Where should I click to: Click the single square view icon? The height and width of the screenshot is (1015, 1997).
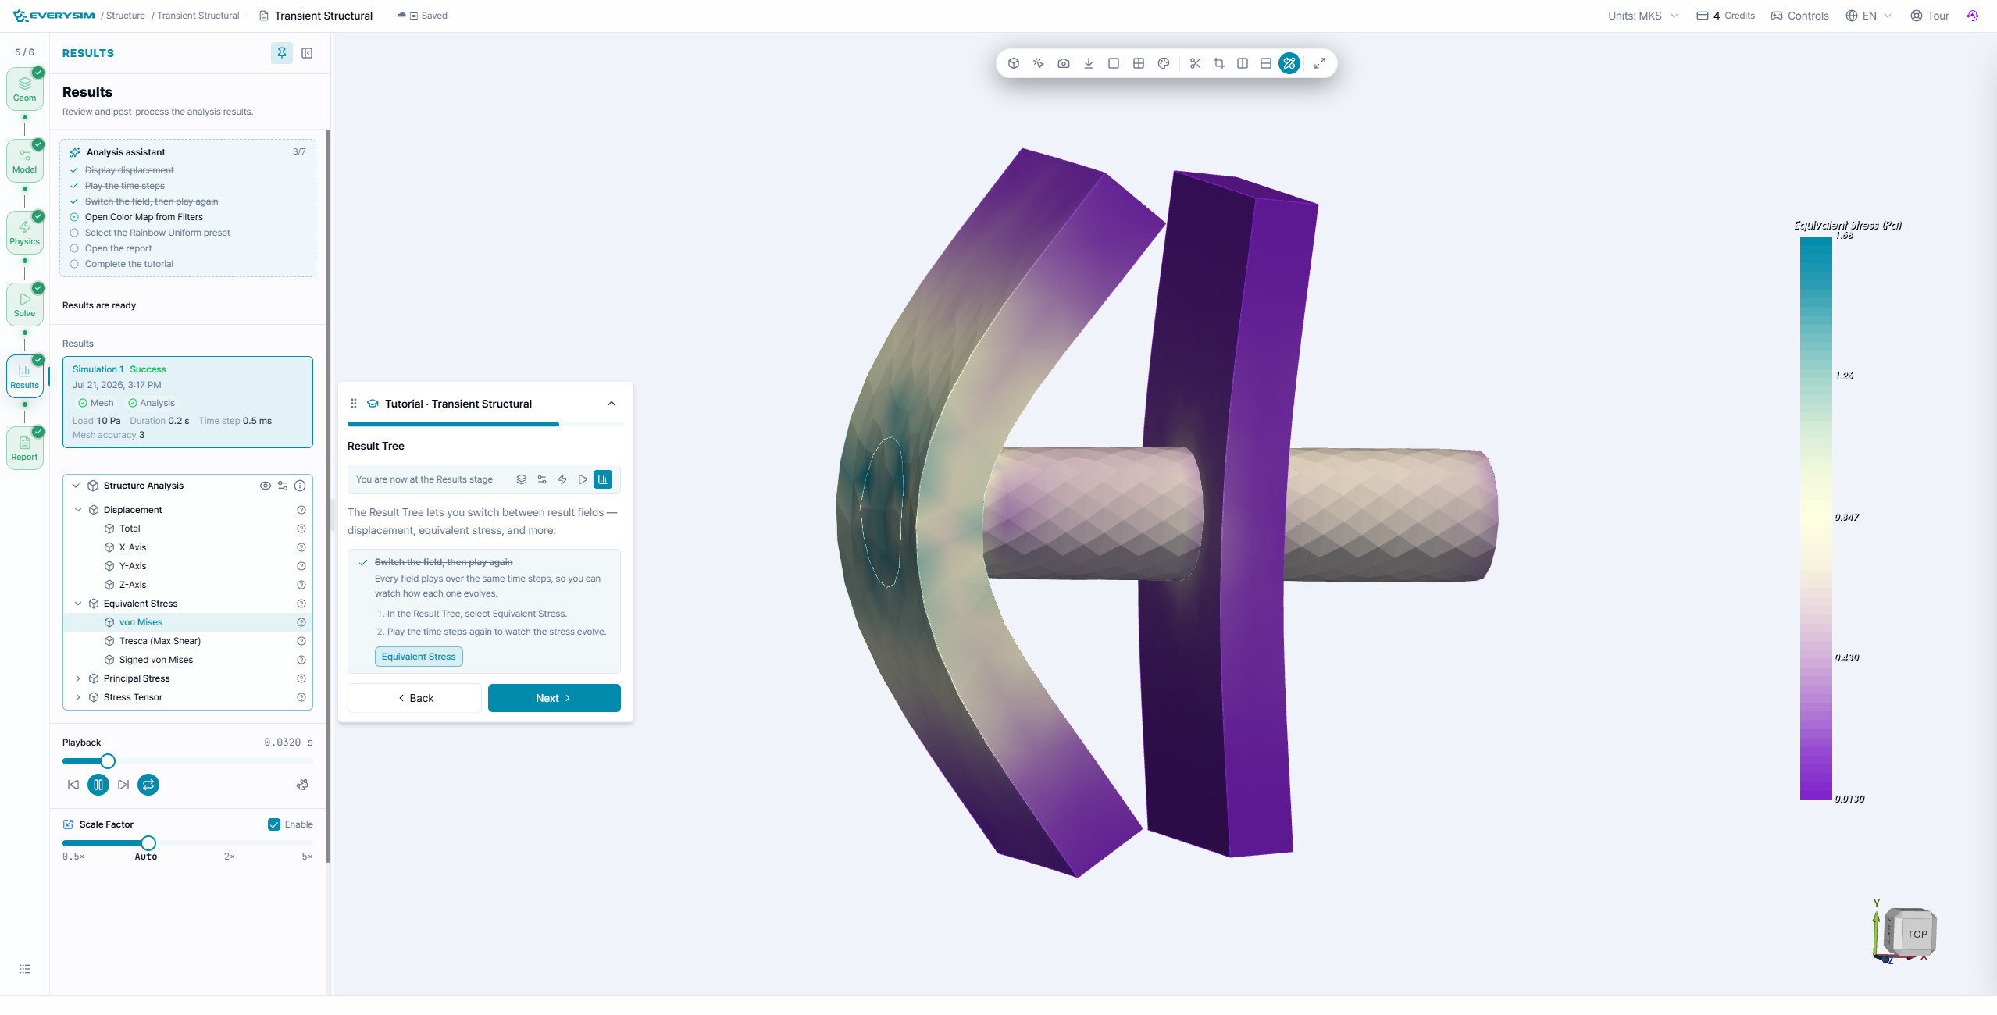point(1113,63)
